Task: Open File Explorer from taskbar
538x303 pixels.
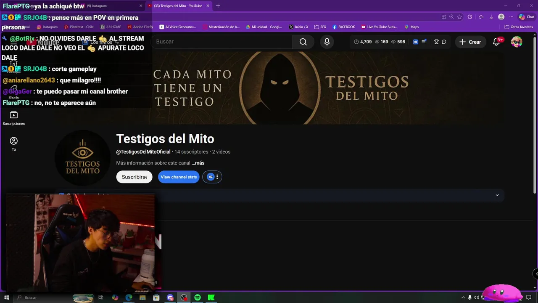Action: tap(142, 298)
